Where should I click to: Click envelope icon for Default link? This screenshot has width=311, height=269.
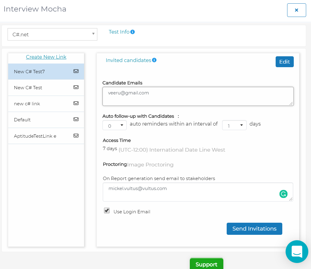point(76,119)
